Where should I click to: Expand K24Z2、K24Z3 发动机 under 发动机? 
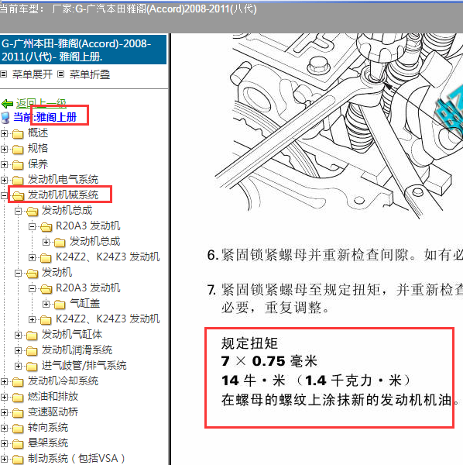[x=32, y=319]
